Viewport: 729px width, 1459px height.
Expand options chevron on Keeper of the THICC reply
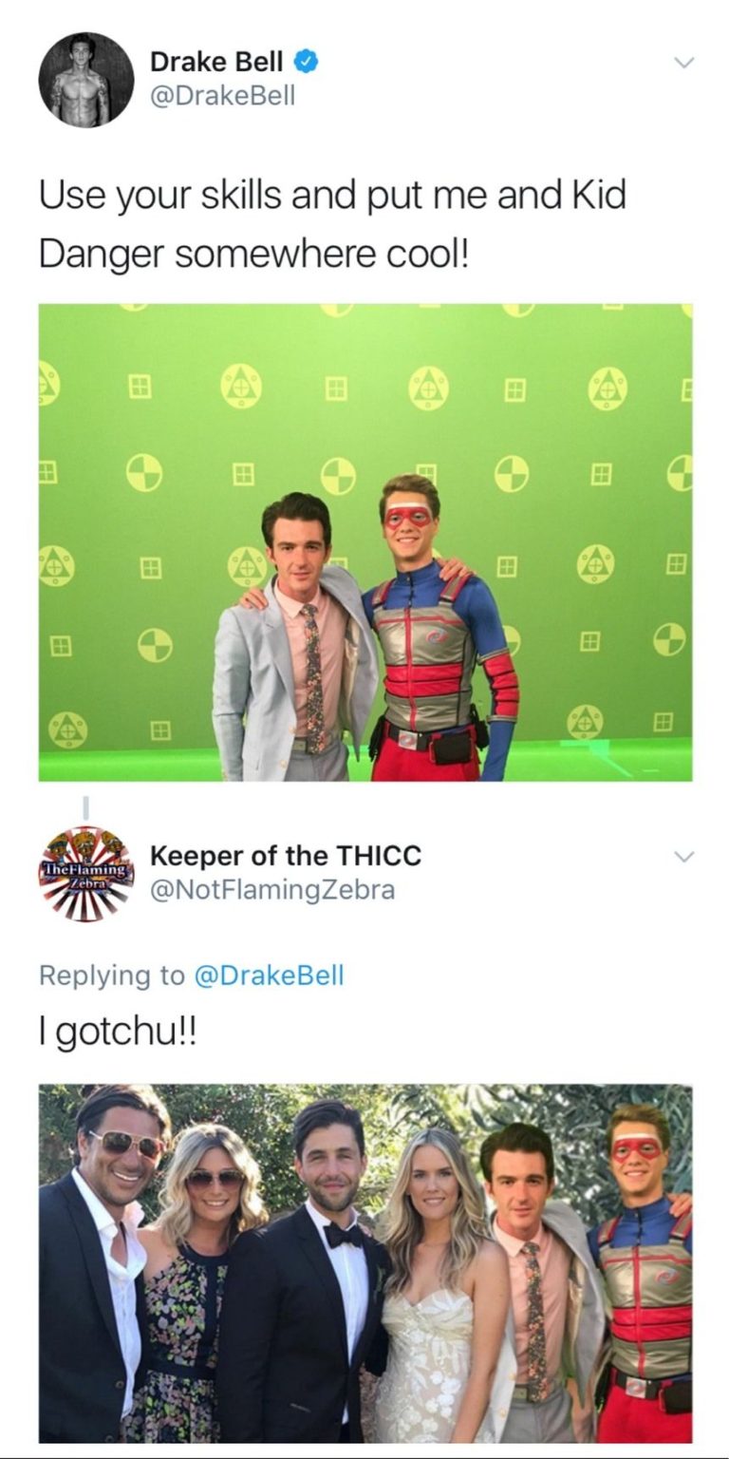pyautogui.click(x=683, y=857)
